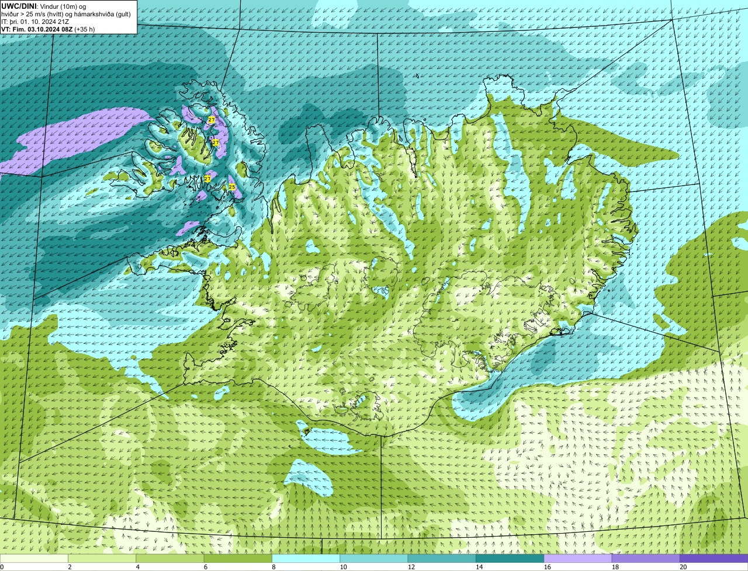Click the legend scale label 12
Screen dimensions: 748x571
tap(411, 567)
